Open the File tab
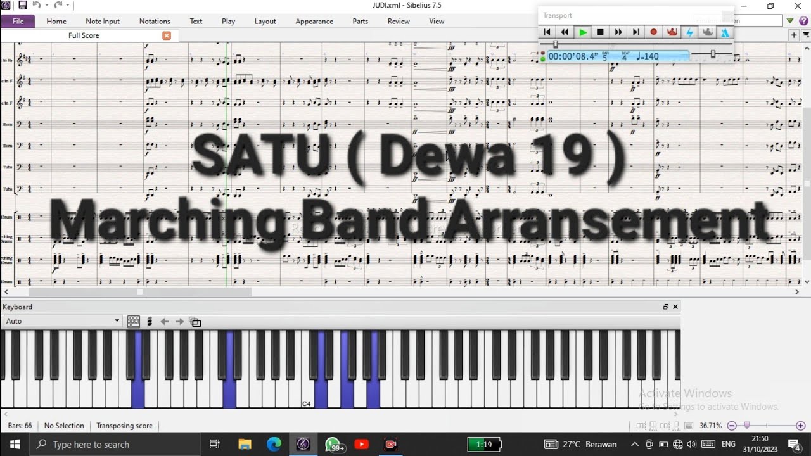Viewport: 811px width, 456px height. point(18,21)
